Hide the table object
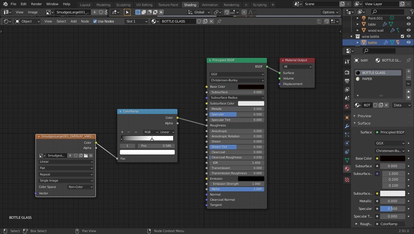The height and width of the screenshot is (234, 414). click(409, 24)
